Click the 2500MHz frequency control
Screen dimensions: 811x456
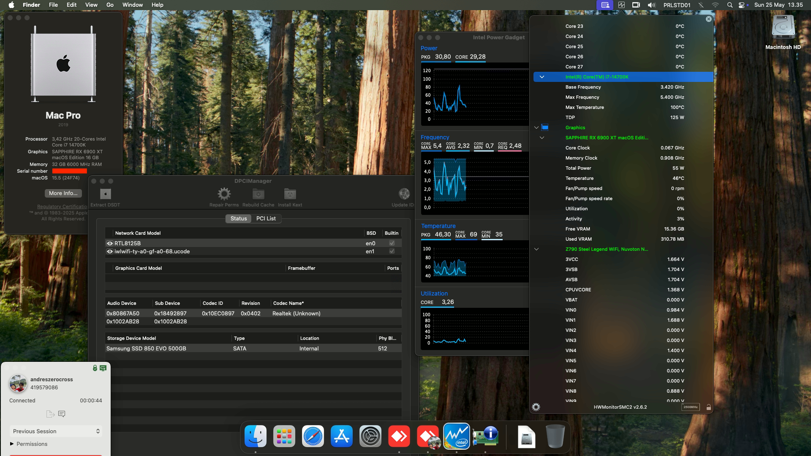coord(691,407)
